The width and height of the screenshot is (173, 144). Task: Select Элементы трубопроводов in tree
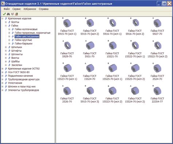(23, 90)
